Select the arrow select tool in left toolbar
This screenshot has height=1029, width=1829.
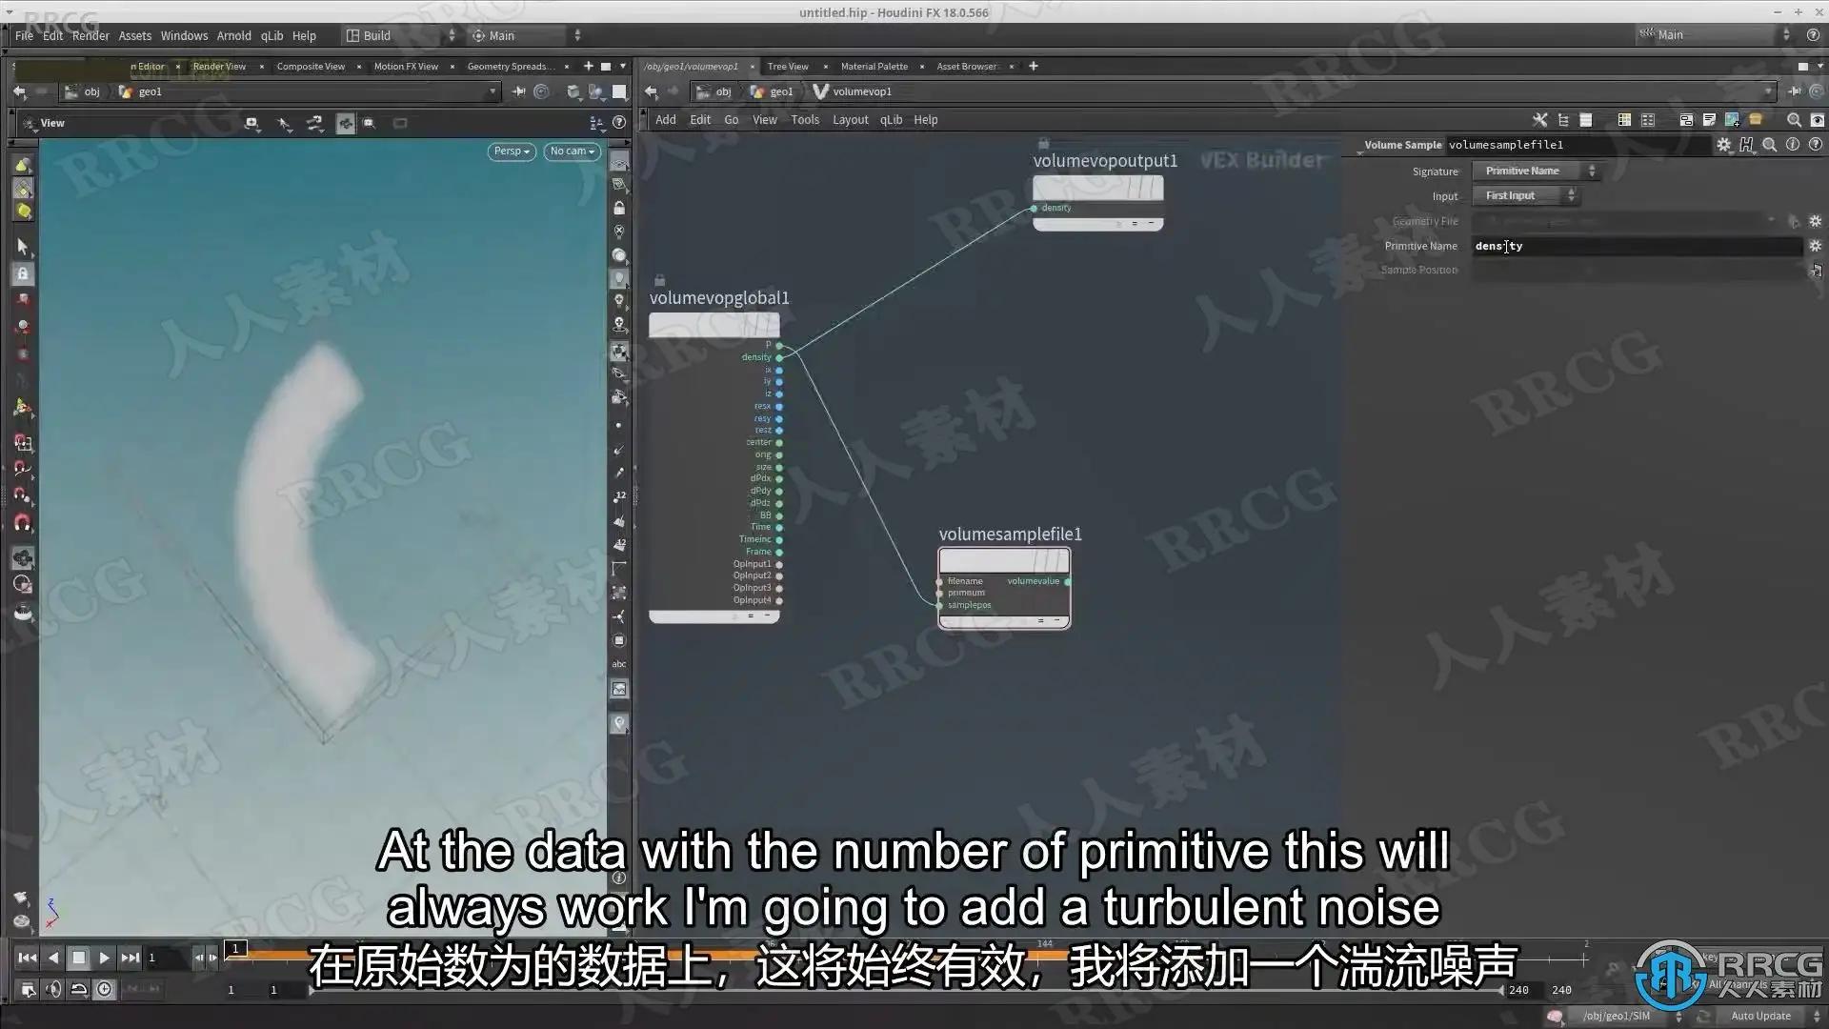(23, 247)
